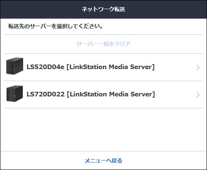Pick the text LS720D022 as transfer destination

pos(46,94)
